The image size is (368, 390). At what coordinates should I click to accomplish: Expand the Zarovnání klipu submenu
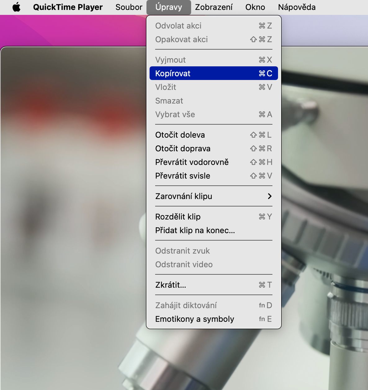pos(213,196)
